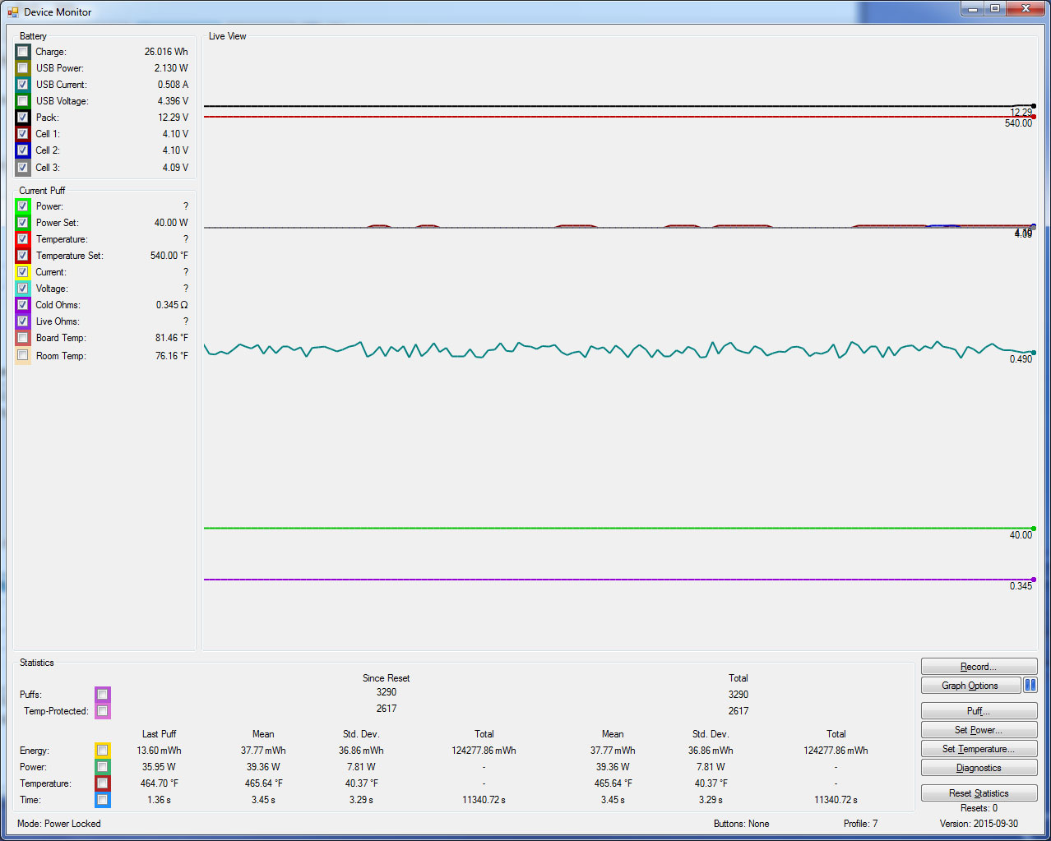
Task: Open Graph Options
Action: pyautogui.click(x=970, y=686)
